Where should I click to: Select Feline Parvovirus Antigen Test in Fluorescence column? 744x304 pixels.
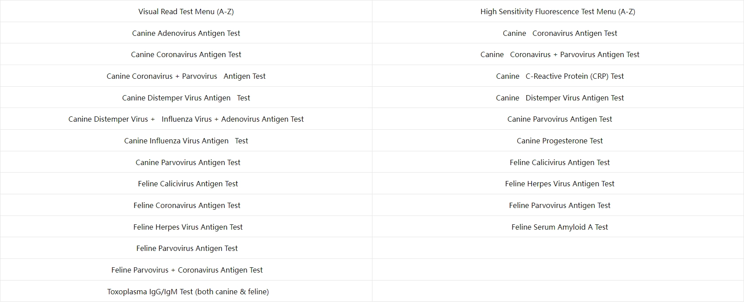(x=560, y=205)
